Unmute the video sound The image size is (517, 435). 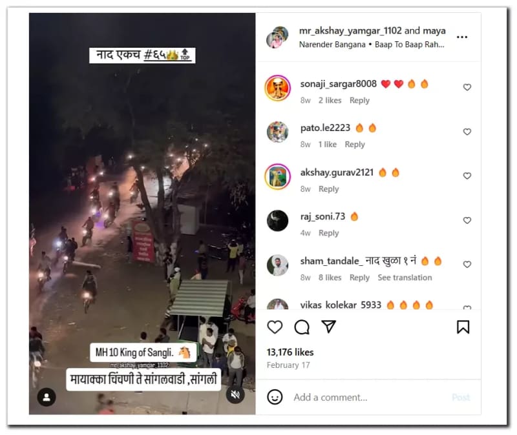(235, 394)
